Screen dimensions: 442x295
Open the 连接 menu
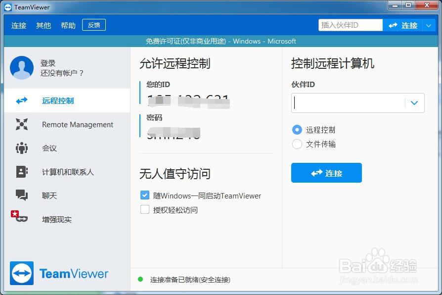19,25
